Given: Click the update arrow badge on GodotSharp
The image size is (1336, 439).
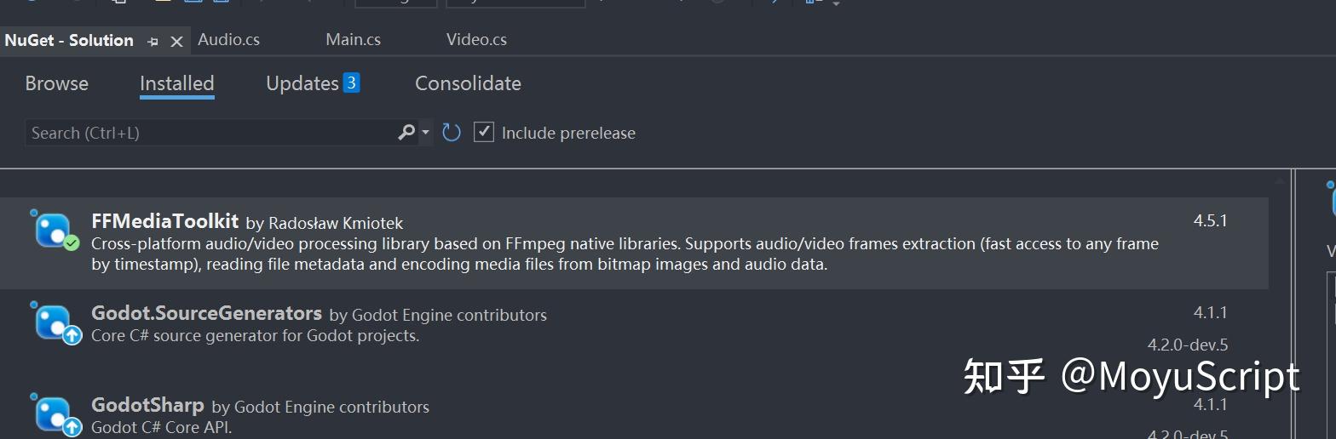Looking at the screenshot, I should click(72, 427).
